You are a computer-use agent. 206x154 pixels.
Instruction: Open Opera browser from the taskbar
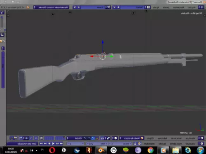point(52,150)
